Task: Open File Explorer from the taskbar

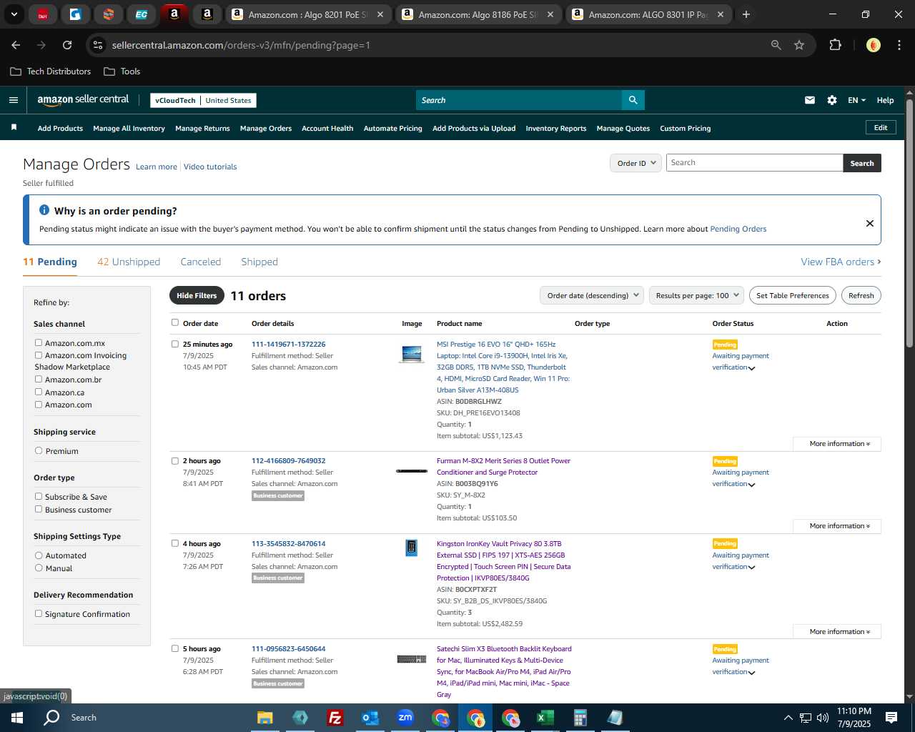Action: click(265, 718)
